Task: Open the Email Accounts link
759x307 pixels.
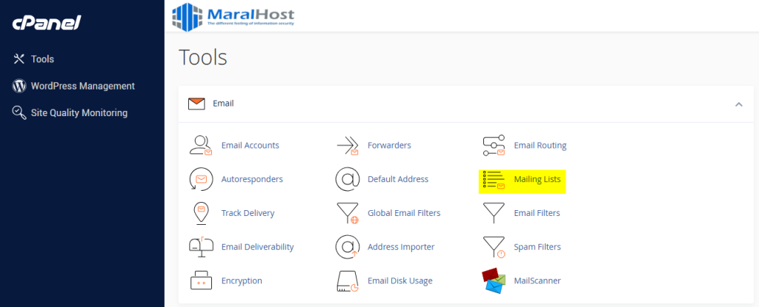Action: [x=251, y=145]
